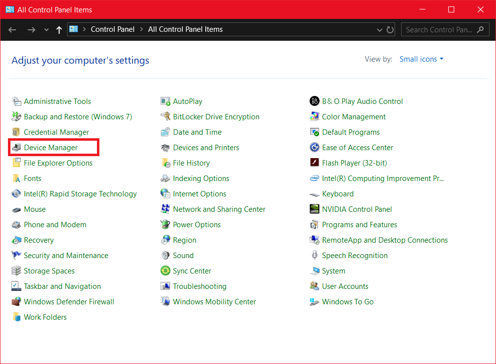Open the View by Small icons dropdown
Screen dimensions: 496x364
(x=421, y=59)
